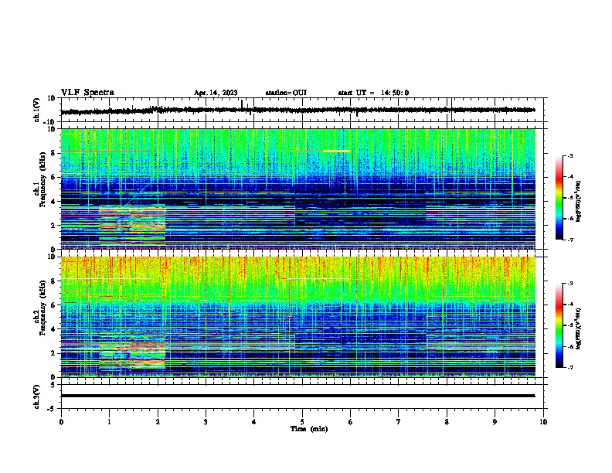
Task: Click the sharp spike near 3.7 min in ch.1 waveform
Action: click(x=242, y=104)
